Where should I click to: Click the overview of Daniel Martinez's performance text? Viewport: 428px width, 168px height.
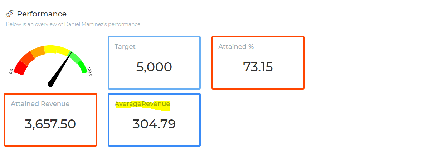(x=73, y=24)
